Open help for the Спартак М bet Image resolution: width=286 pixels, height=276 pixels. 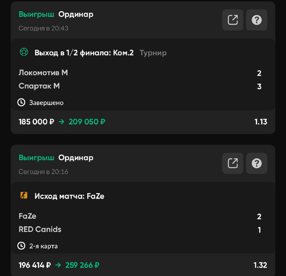(x=257, y=20)
